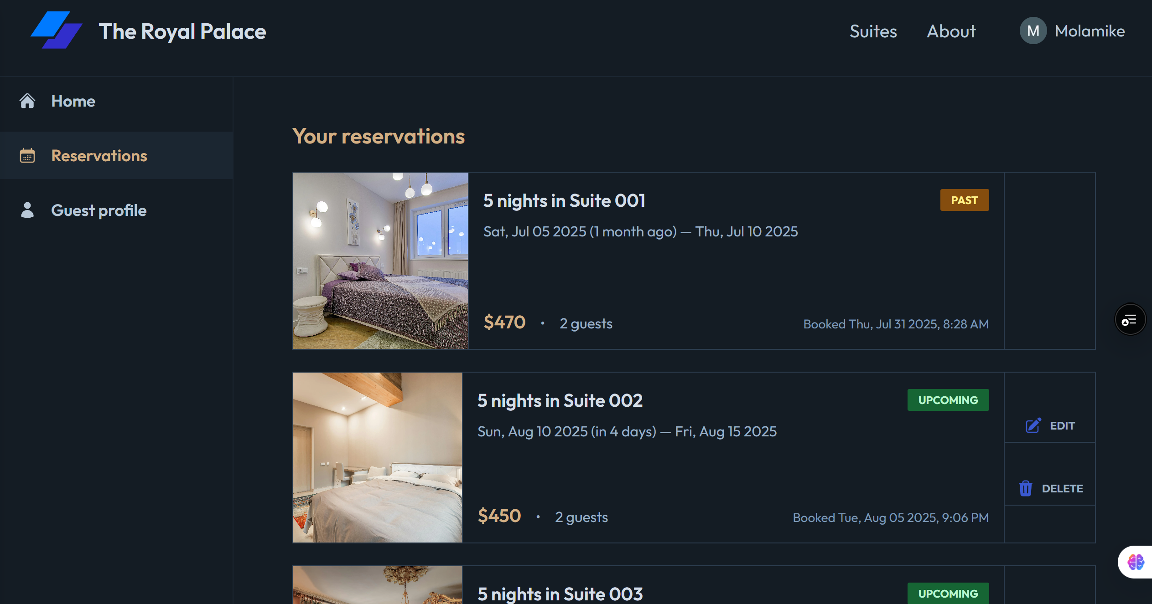Open the Suite 001 bedroom photo
Image resolution: width=1152 pixels, height=604 pixels.
tap(380, 261)
